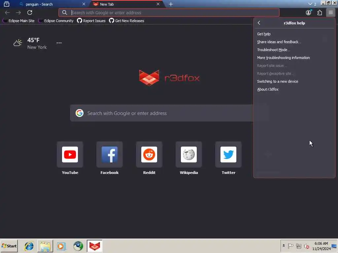Open the hamburger application menu
Viewport: 338px width, 253px height.
coord(330,13)
